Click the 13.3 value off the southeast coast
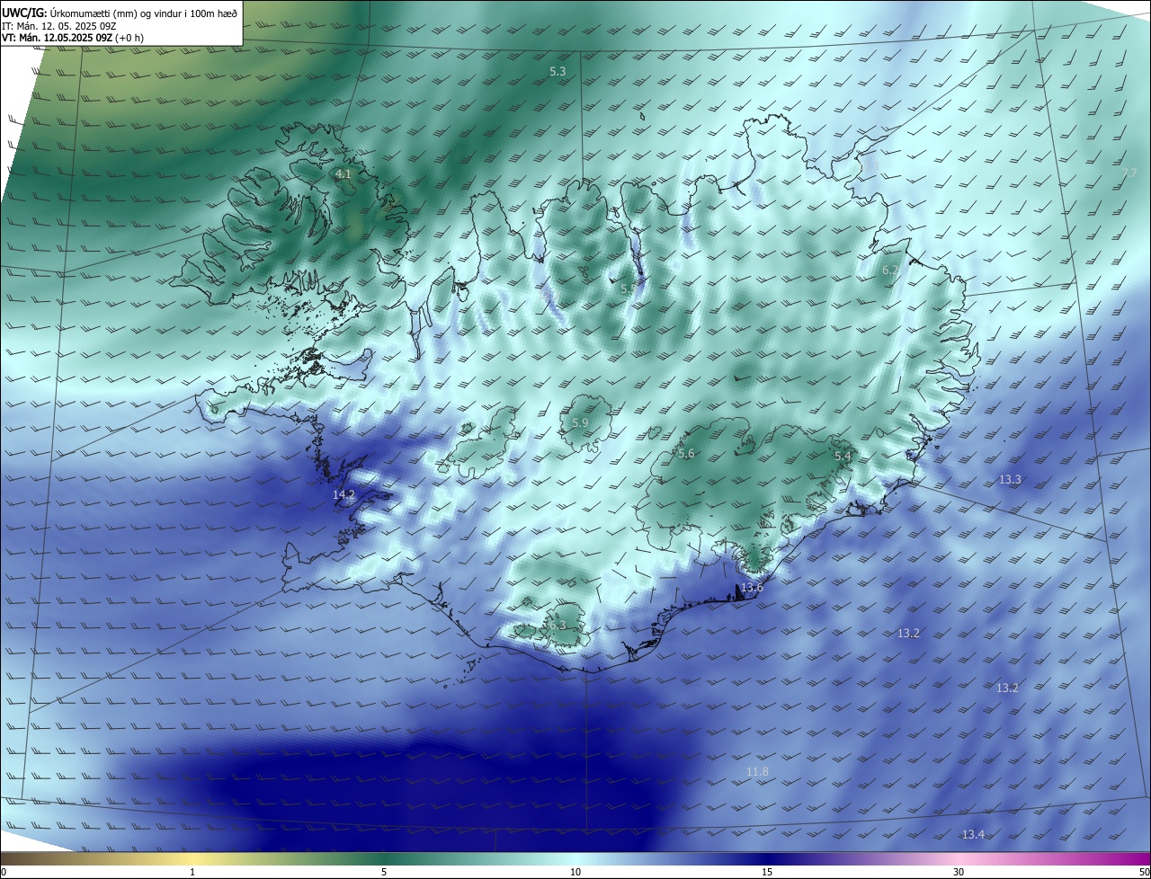 tap(1010, 480)
